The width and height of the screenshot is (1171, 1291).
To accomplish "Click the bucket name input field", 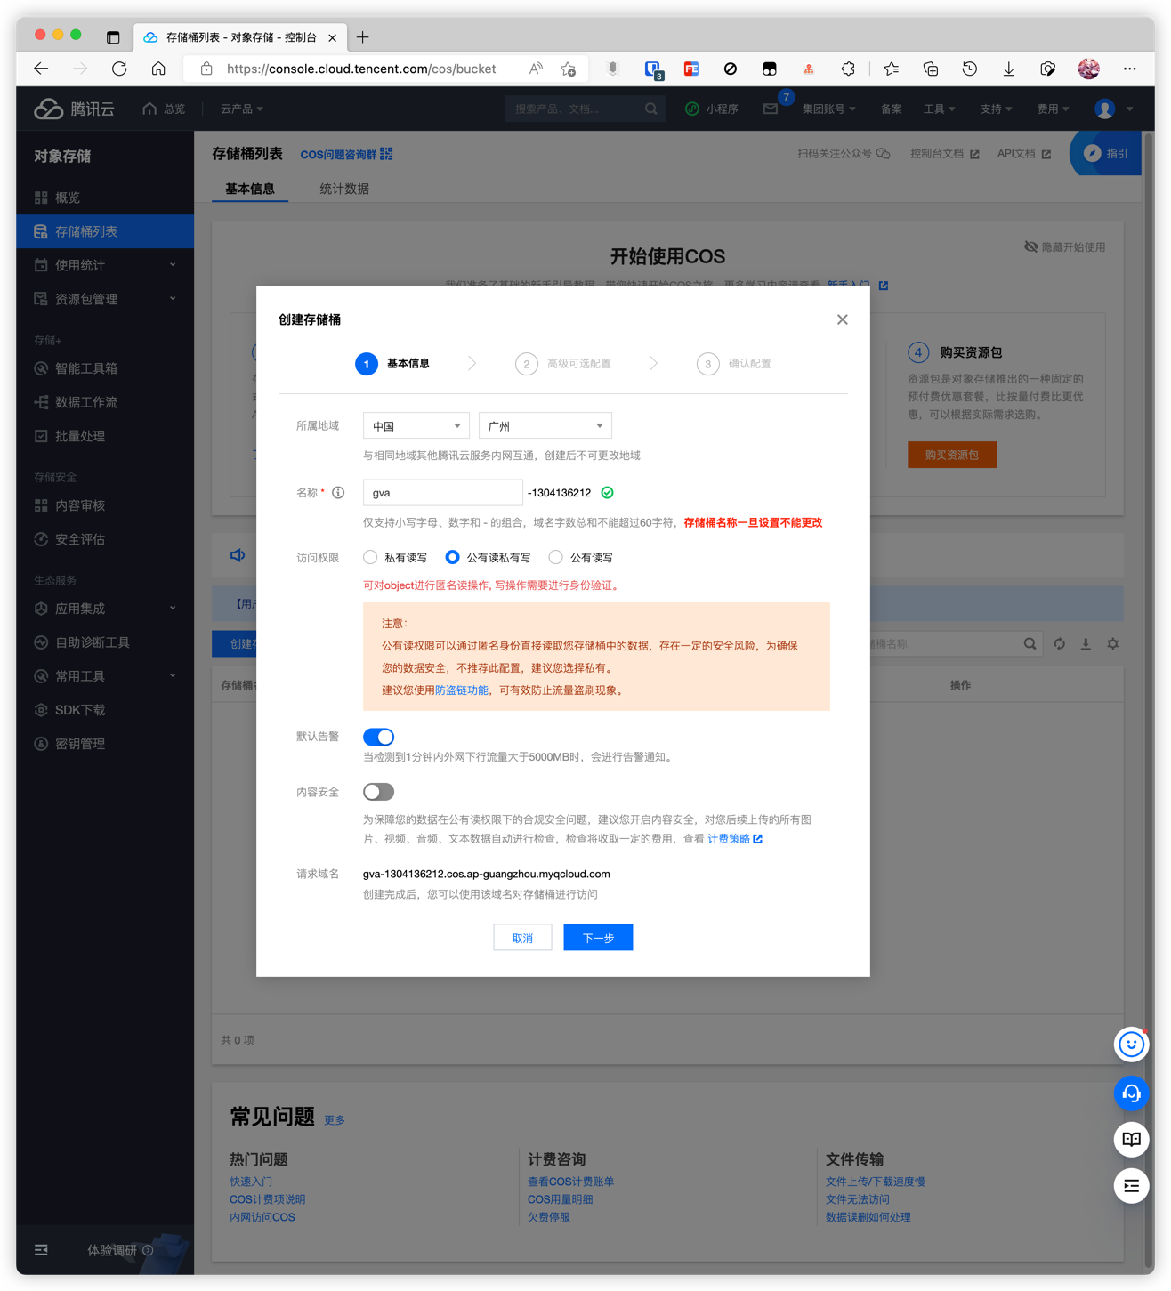I will click(x=442, y=493).
